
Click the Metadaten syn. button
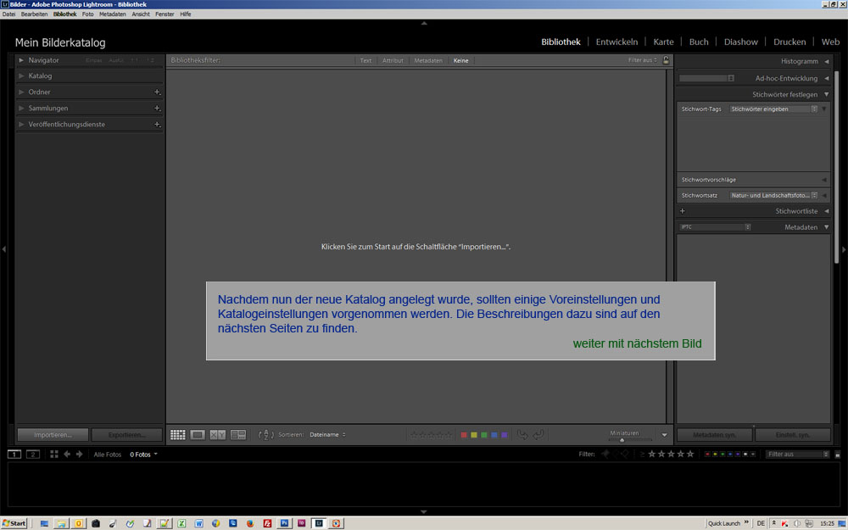tap(714, 435)
